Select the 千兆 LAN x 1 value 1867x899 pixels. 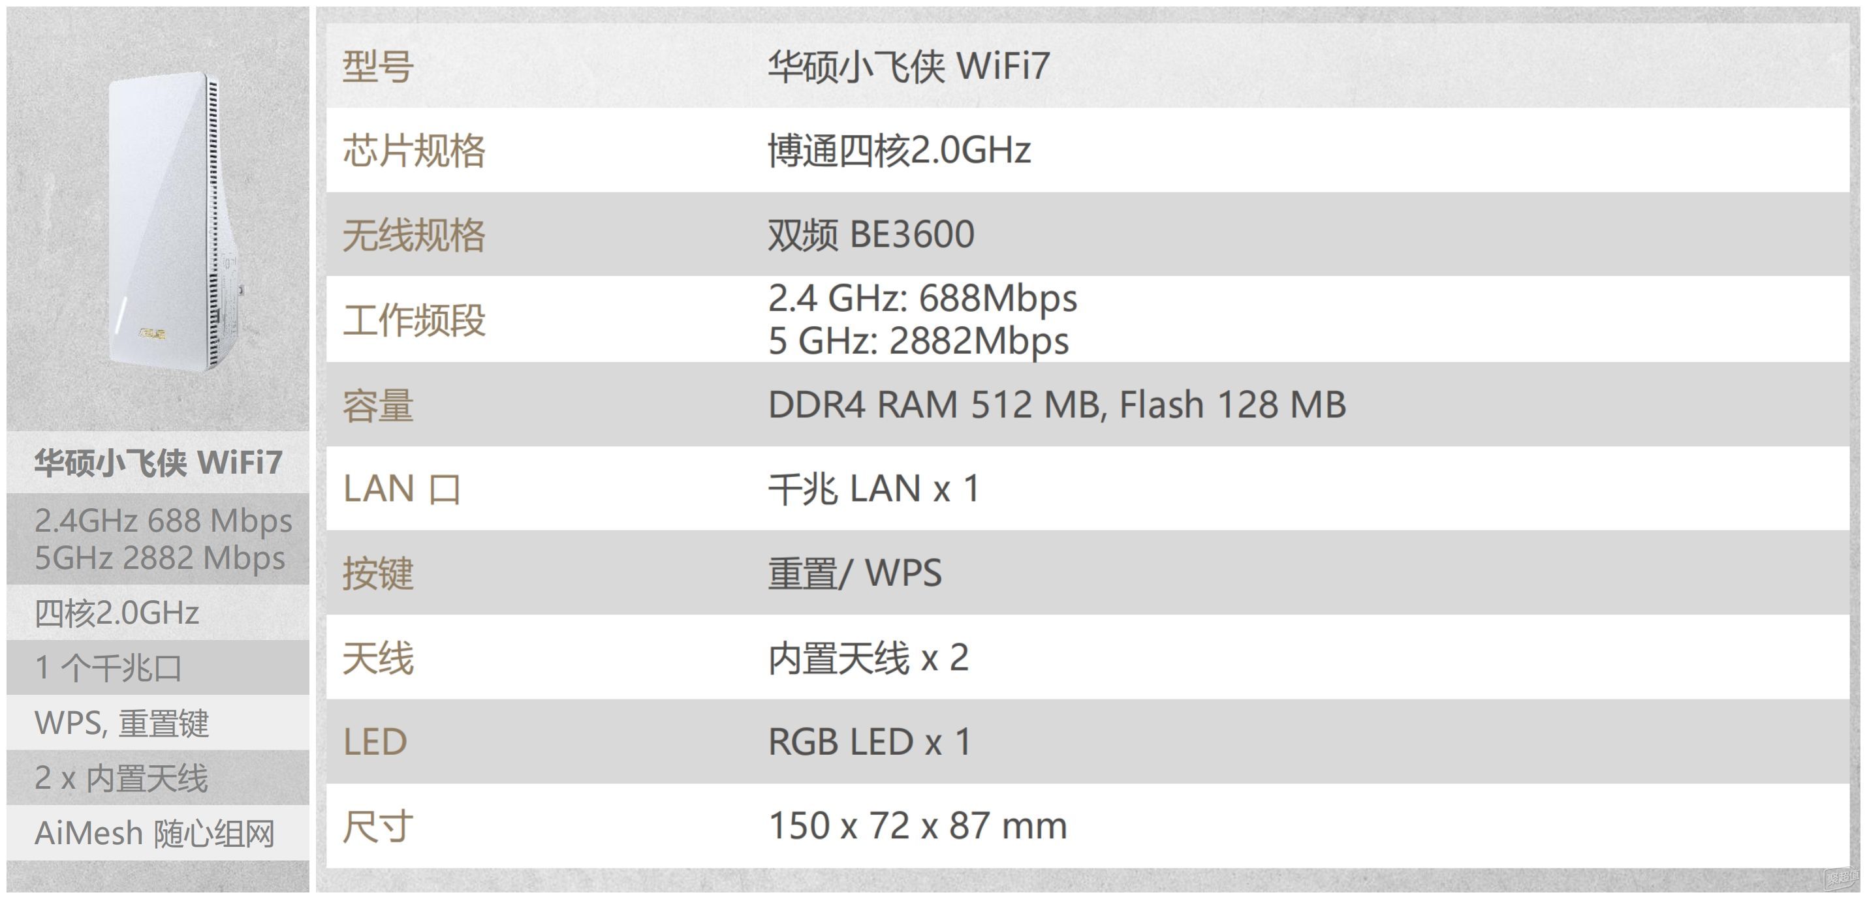click(x=873, y=489)
